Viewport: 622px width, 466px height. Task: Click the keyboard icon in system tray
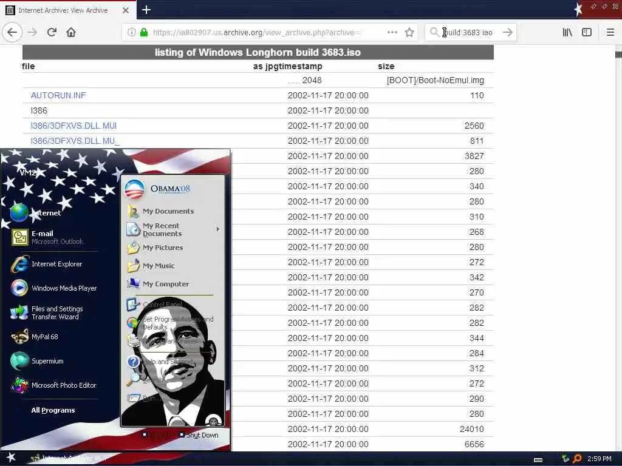(x=538, y=460)
